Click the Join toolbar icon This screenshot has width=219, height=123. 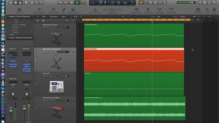point(64,11)
